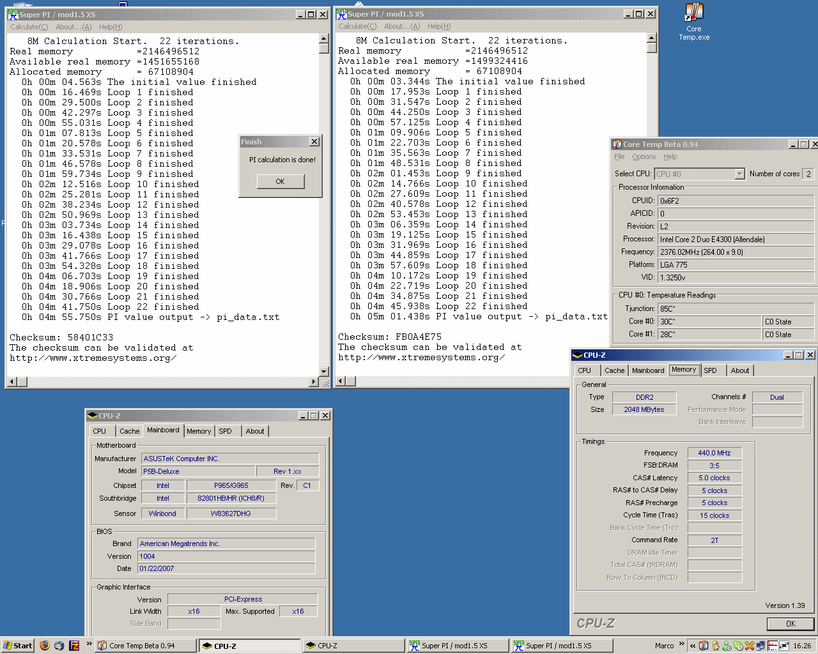Open About menu in right Super PI window
Screen dimensions: 818x654
(x=402, y=26)
